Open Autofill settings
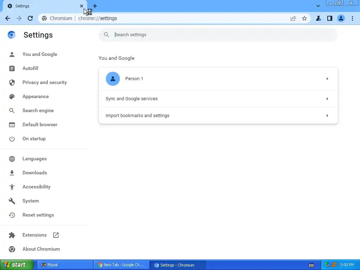The image size is (360, 270). pyautogui.click(x=30, y=69)
